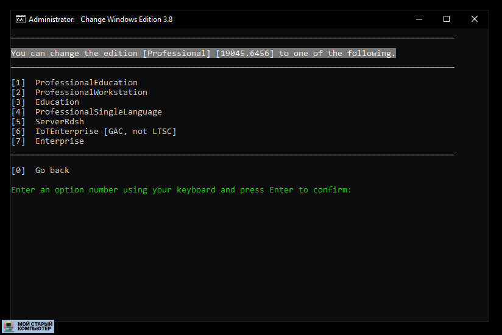Click the "Go back" option
This screenshot has height=335, width=502.
(52, 170)
